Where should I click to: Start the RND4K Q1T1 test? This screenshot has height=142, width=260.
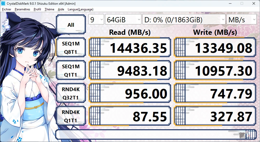[71, 116]
